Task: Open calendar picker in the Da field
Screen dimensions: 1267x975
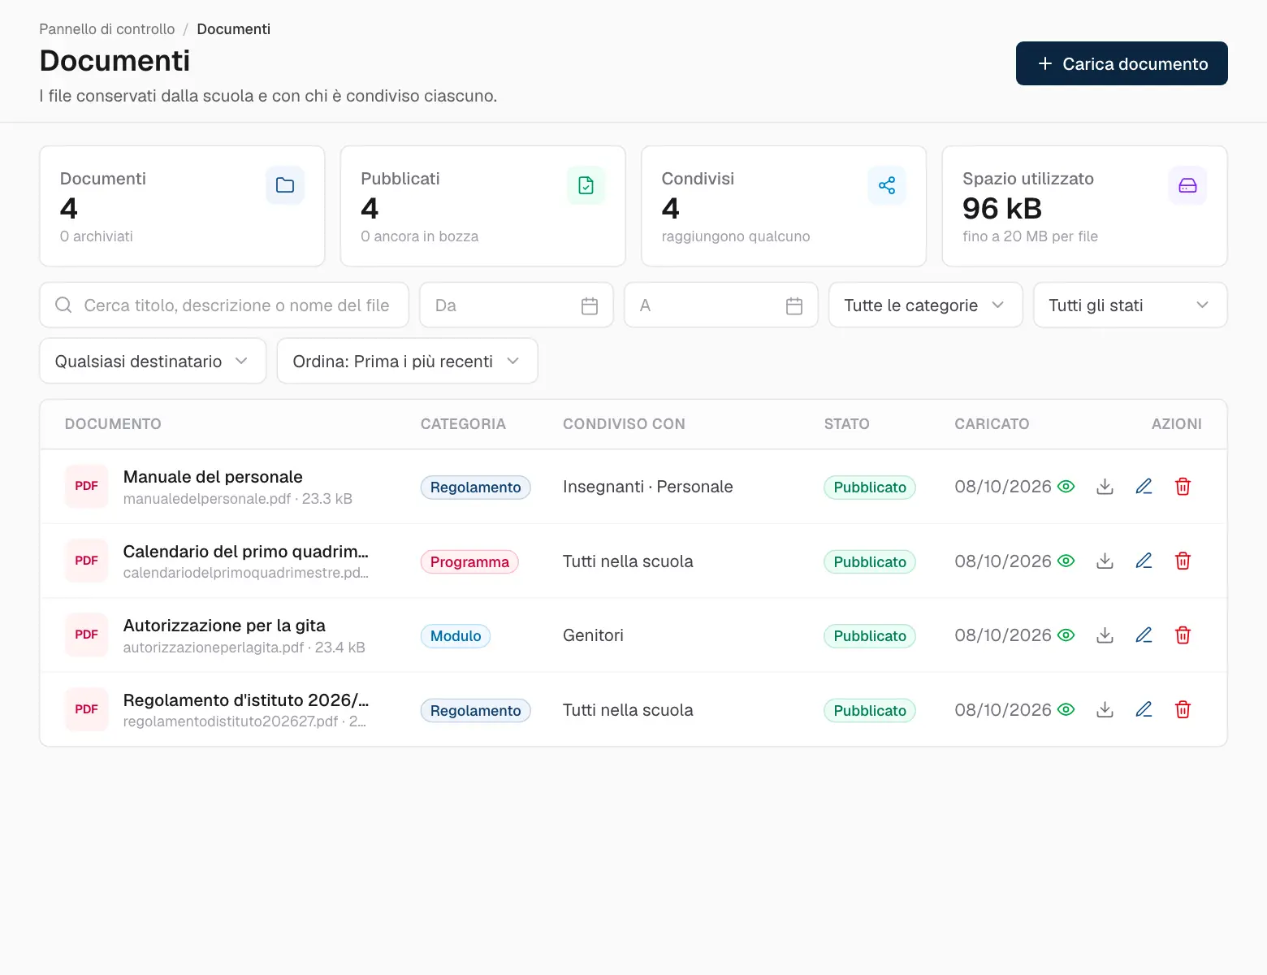Action: point(590,305)
